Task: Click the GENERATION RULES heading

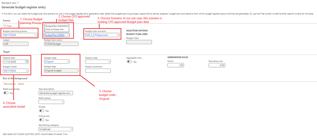Action: pyautogui.click(x=178, y=57)
